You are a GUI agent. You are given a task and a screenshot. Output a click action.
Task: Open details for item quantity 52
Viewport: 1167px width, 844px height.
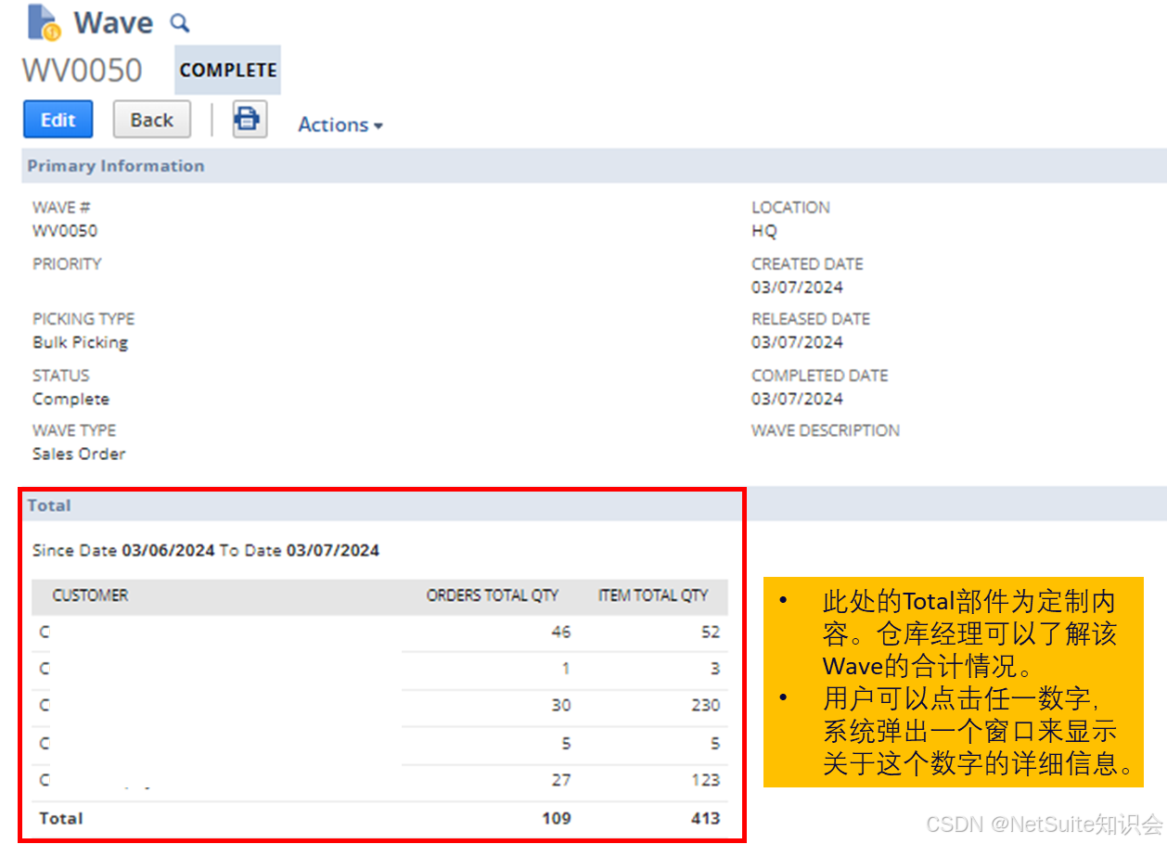[x=711, y=633]
